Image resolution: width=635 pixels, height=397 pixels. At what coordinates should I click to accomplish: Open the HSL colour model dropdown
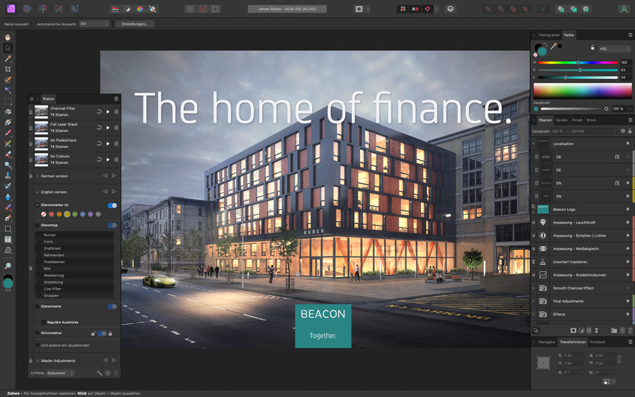click(x=614, y=49)
